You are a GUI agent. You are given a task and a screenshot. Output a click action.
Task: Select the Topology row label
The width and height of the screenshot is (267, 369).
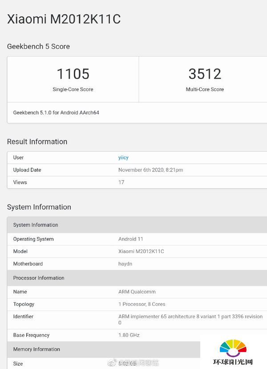click(x=24, y=304)
